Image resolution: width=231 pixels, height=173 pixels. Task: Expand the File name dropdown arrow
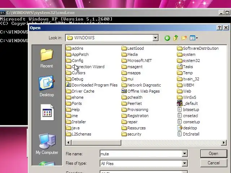click(184, 154)
